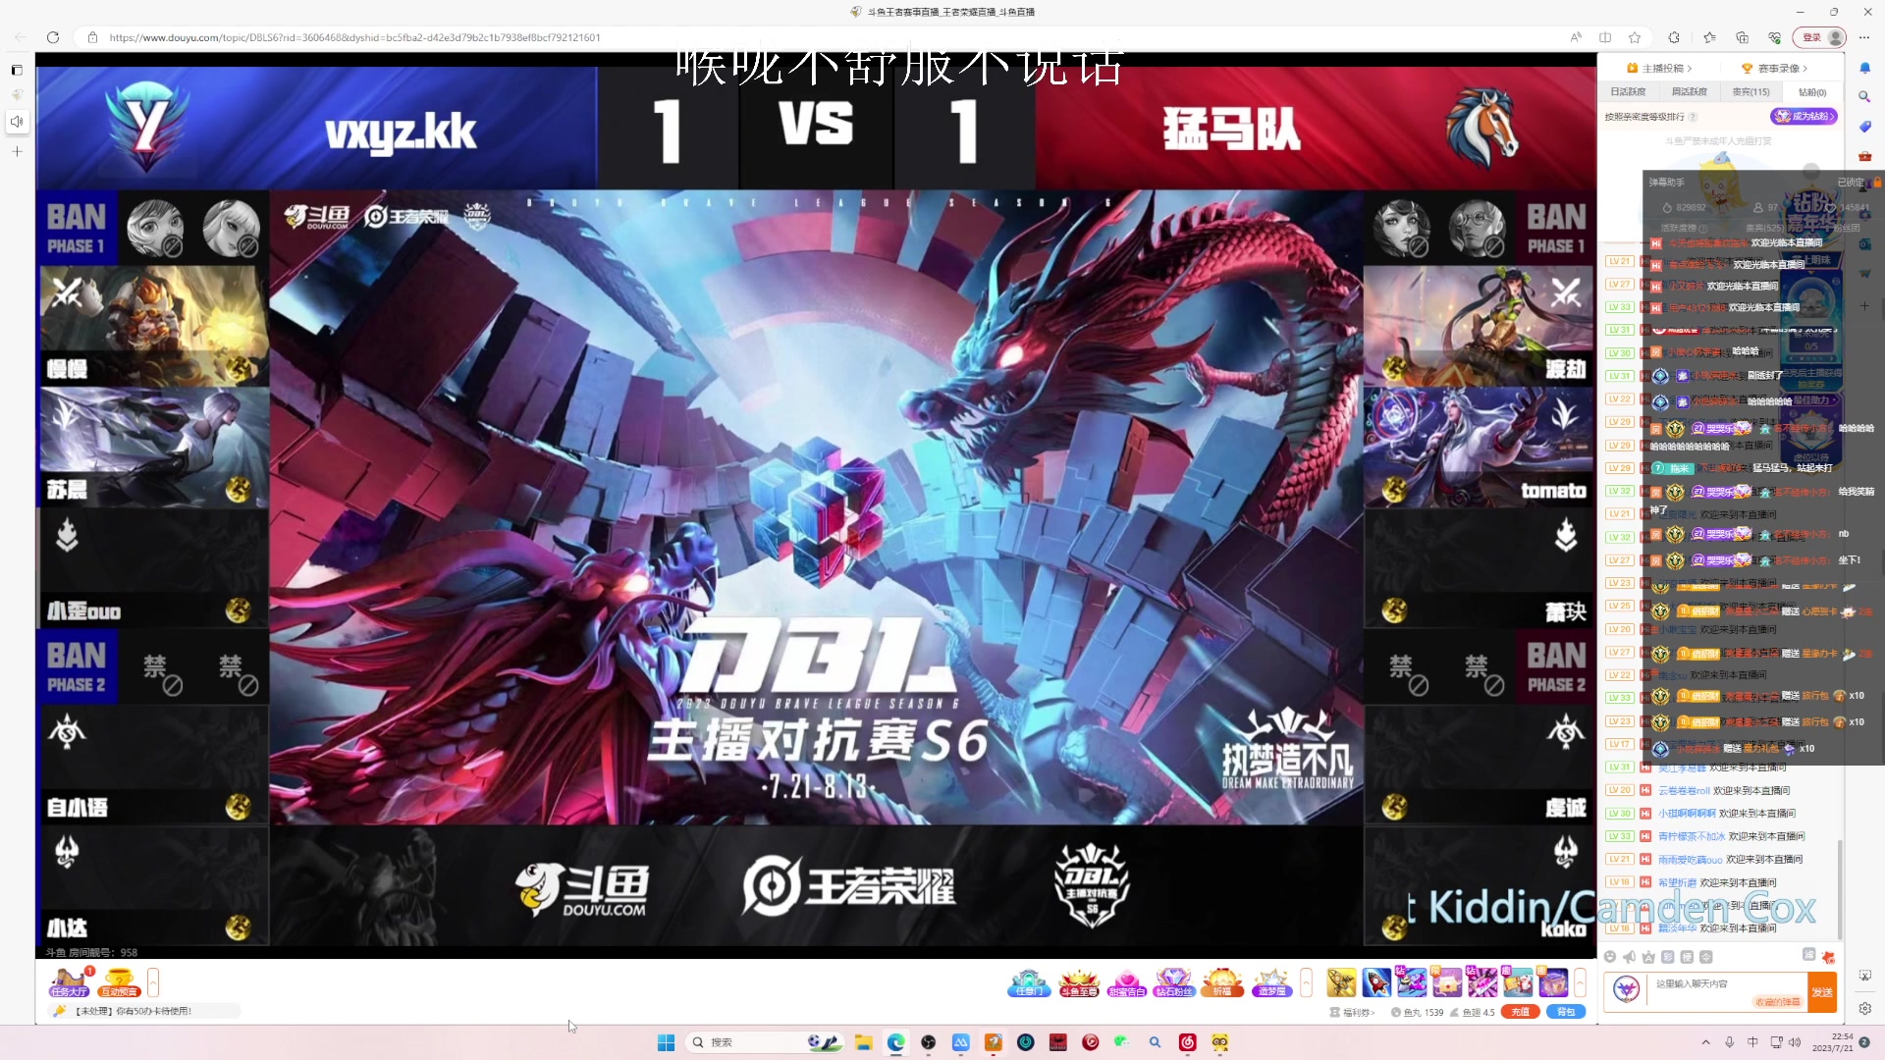The image size is (1885, 1060).
Task: Open the right sidebar blue tag icon
Action: coord(1865,127)
